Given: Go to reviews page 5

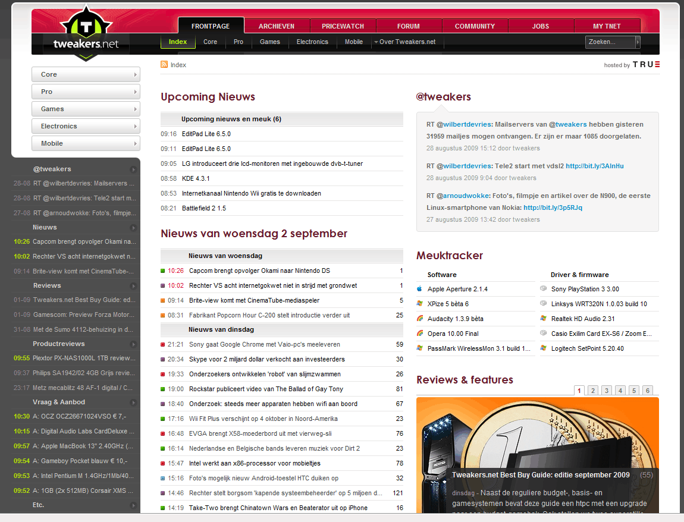Looking at the screenshot, I should coord(634,391).
